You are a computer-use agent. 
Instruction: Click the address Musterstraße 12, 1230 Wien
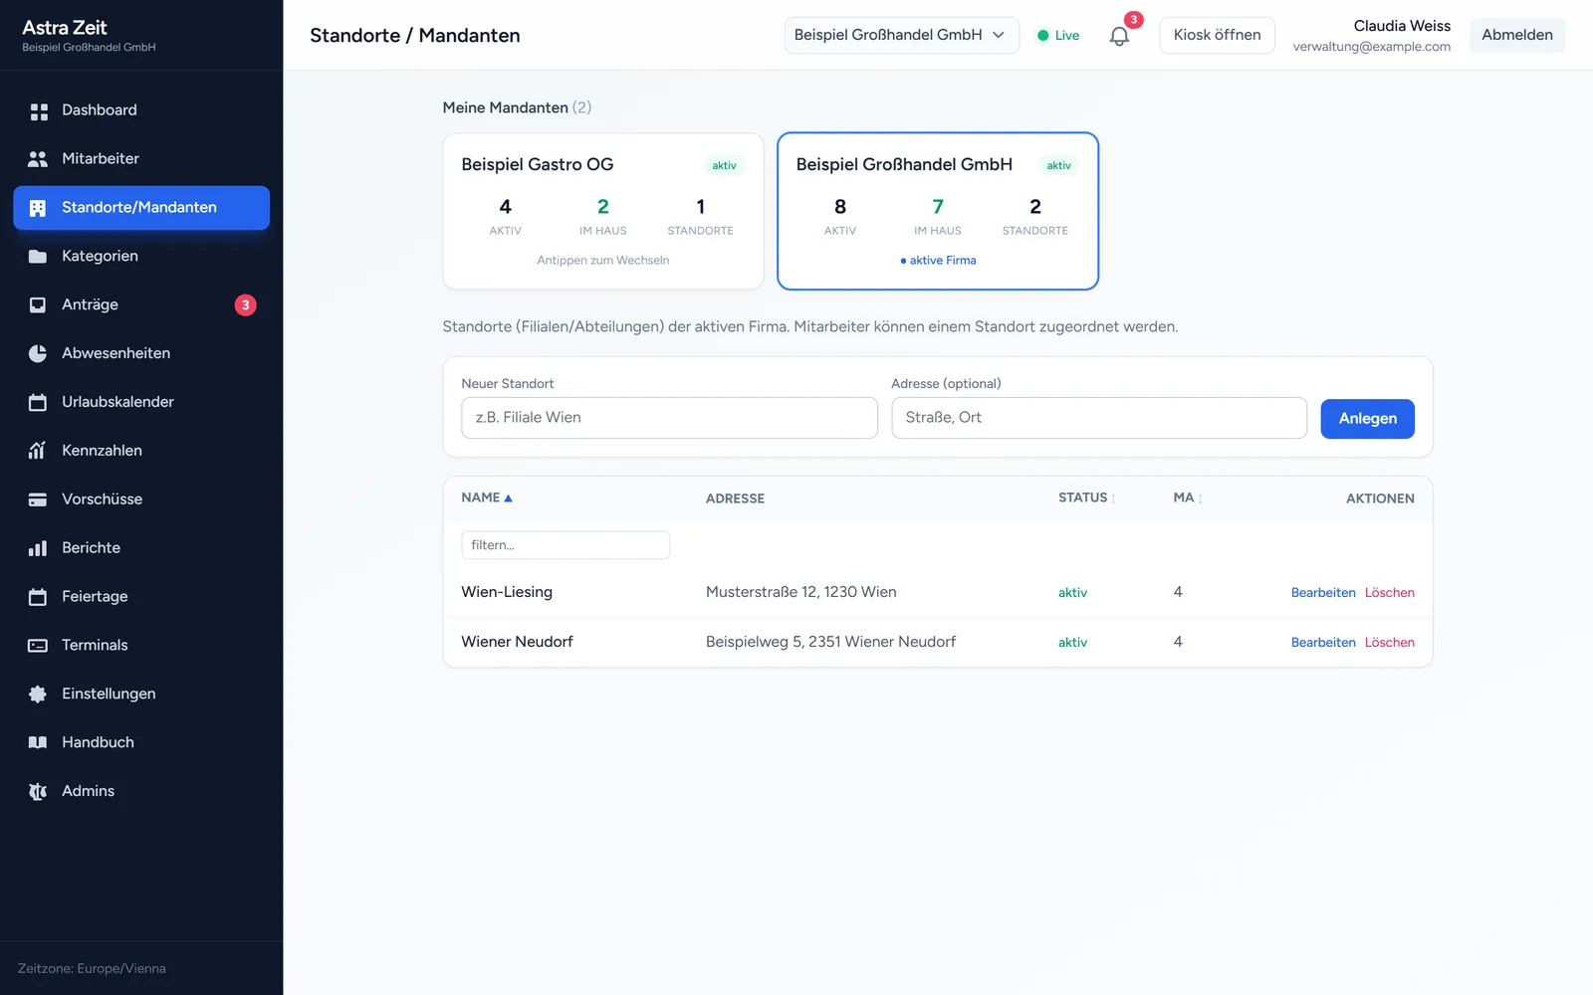click(x=801, y=592)
